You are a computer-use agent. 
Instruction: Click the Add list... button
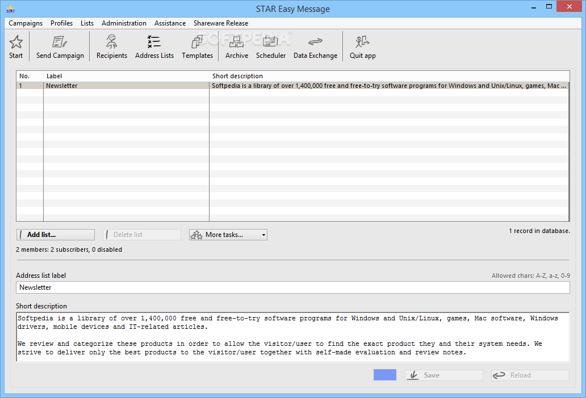pos(55,235)
